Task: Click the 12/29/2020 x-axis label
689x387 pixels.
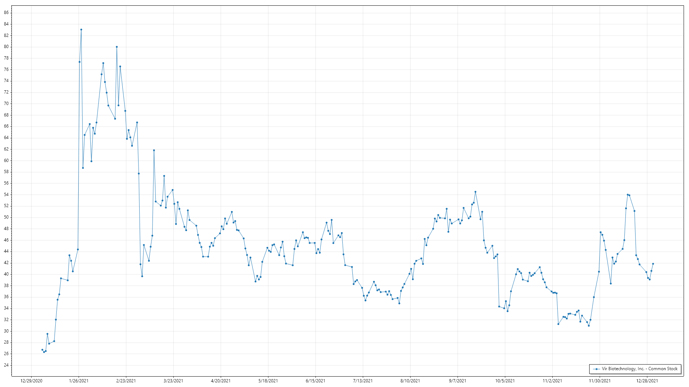Action: coord(31,381)
